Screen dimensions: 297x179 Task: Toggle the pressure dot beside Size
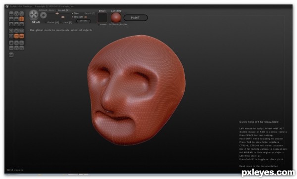tap(72, 13)
